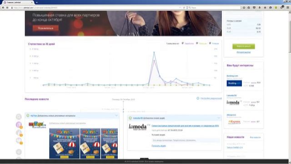Bookmark this page with the star icon

click(x=244, y=8)
